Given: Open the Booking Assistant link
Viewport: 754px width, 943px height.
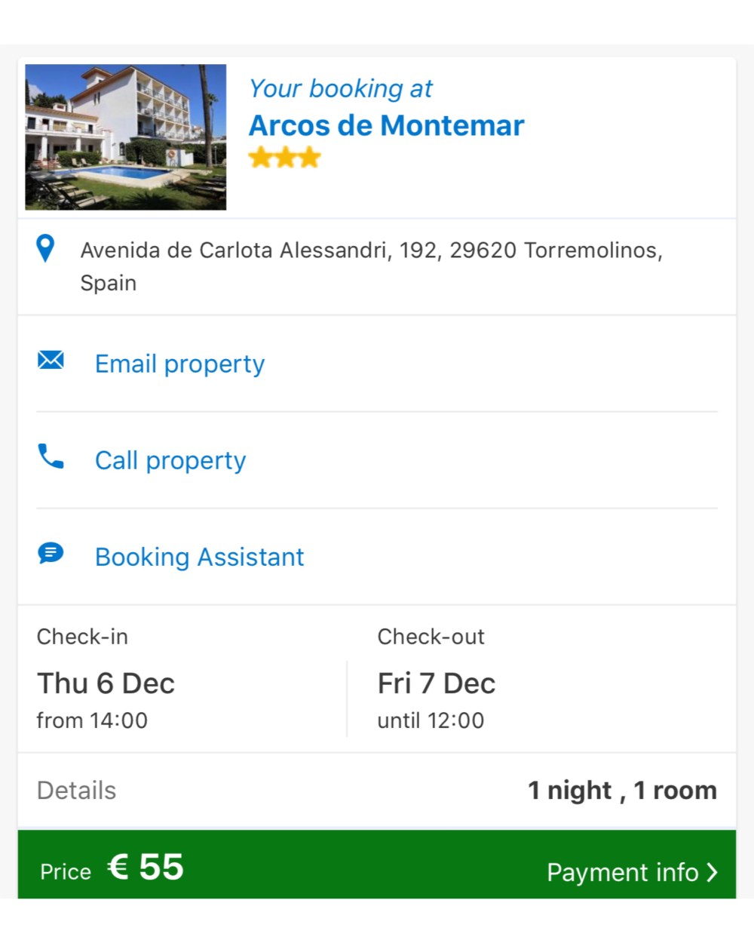Looking at the screenshot, I should pyautogui.click(x=199, y=557).
